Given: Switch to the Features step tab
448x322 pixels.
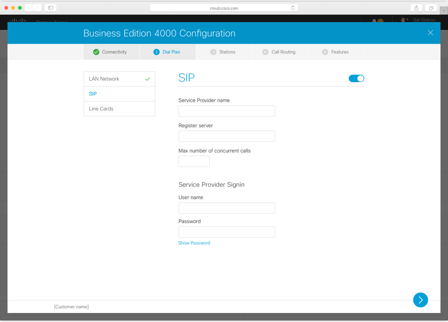Looking at the screenshot, I should tap(336, 52).
